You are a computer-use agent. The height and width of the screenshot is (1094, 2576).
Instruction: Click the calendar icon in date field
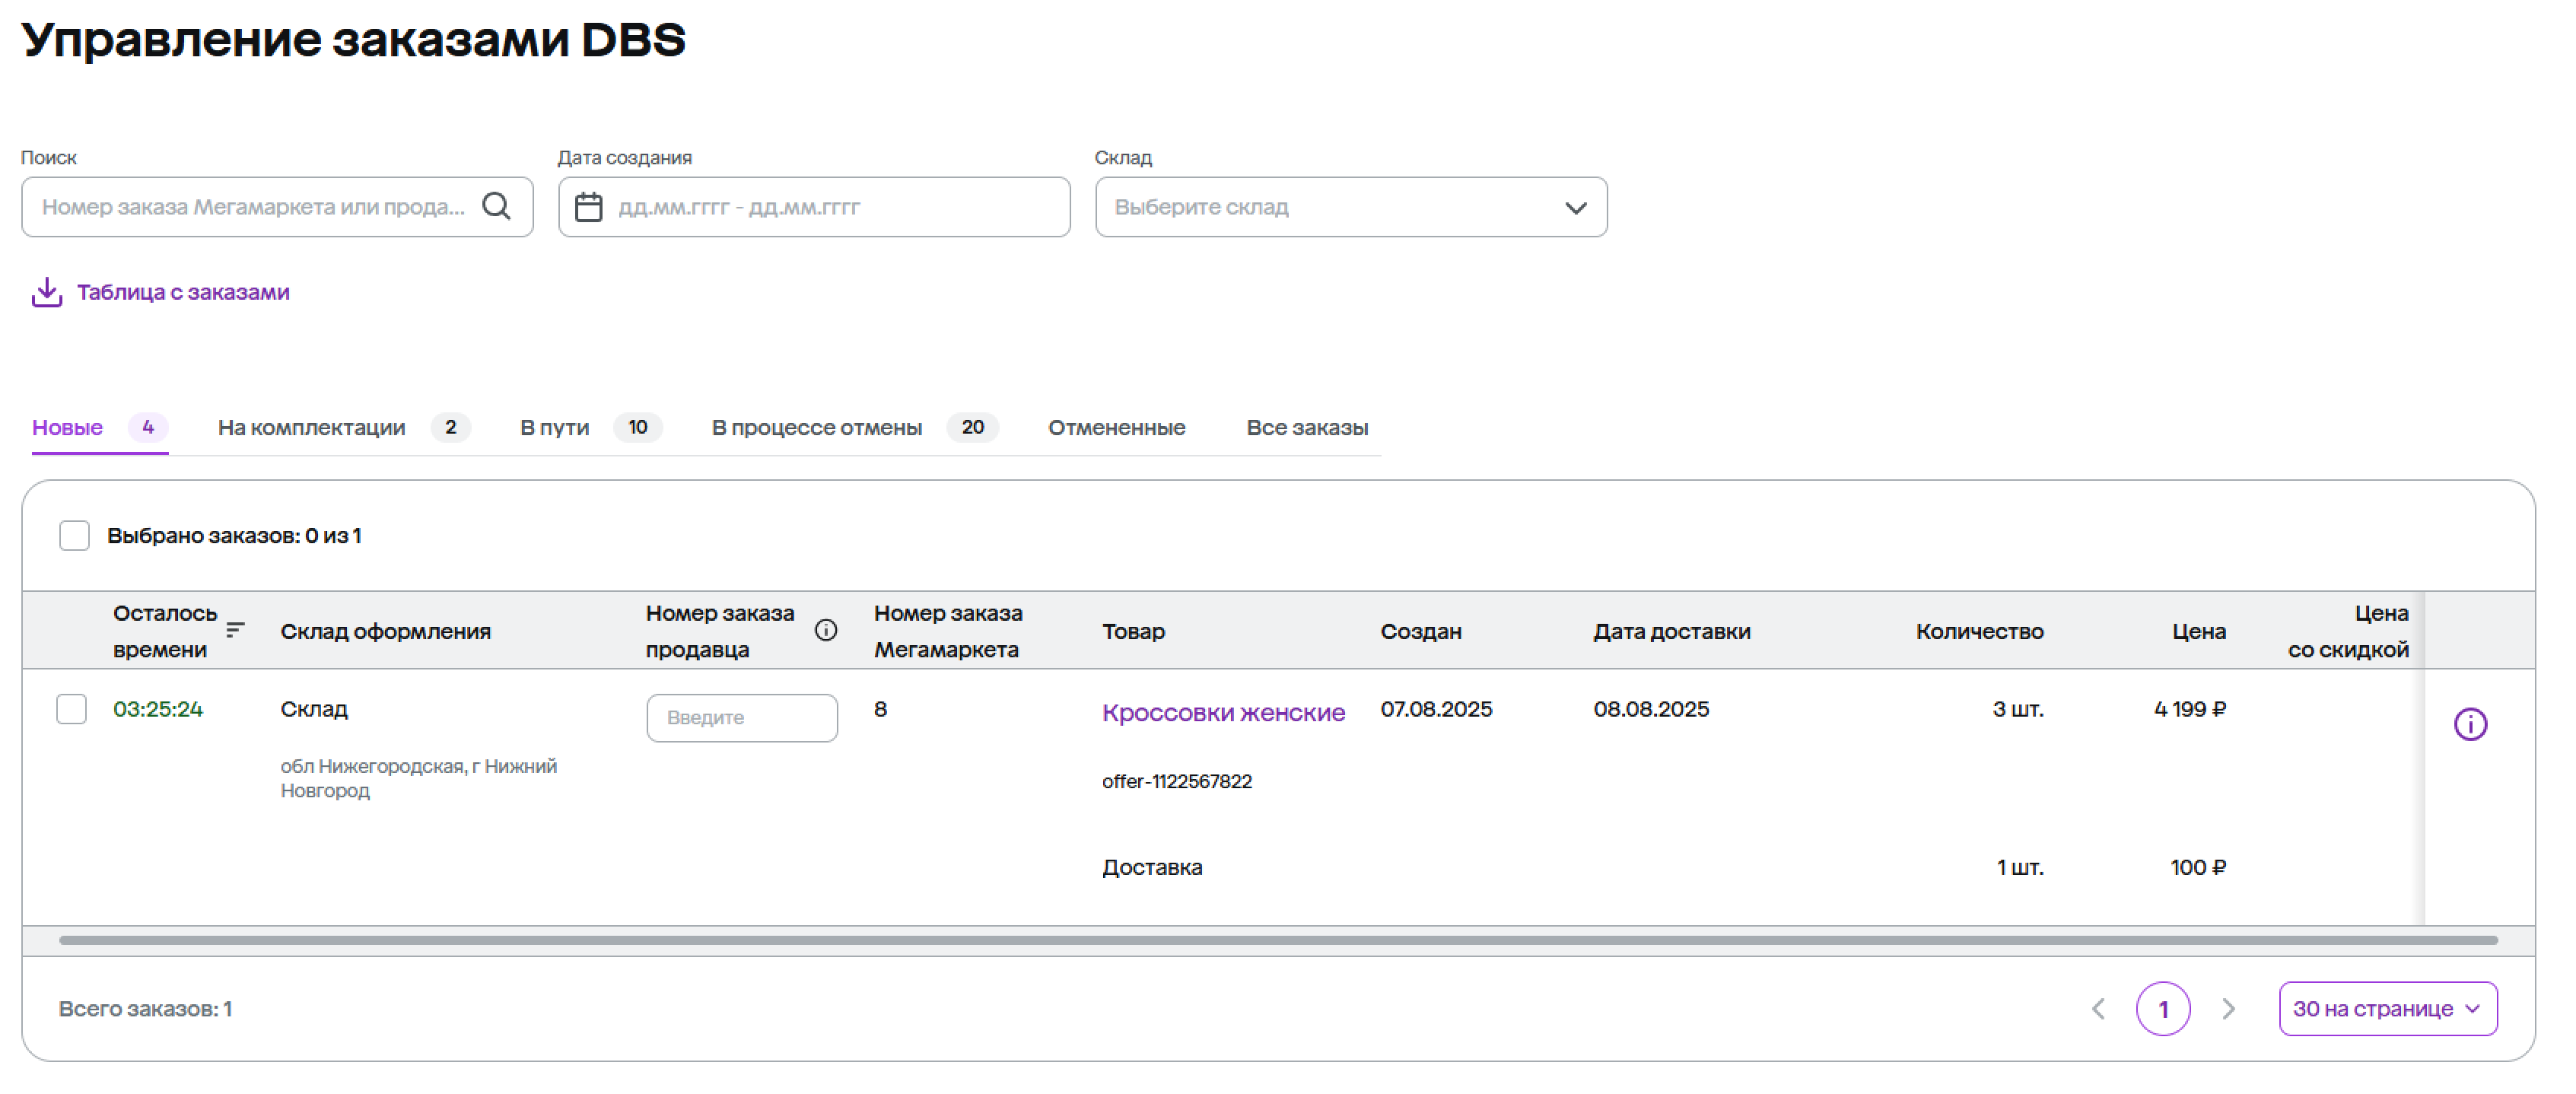pos(588,207)
